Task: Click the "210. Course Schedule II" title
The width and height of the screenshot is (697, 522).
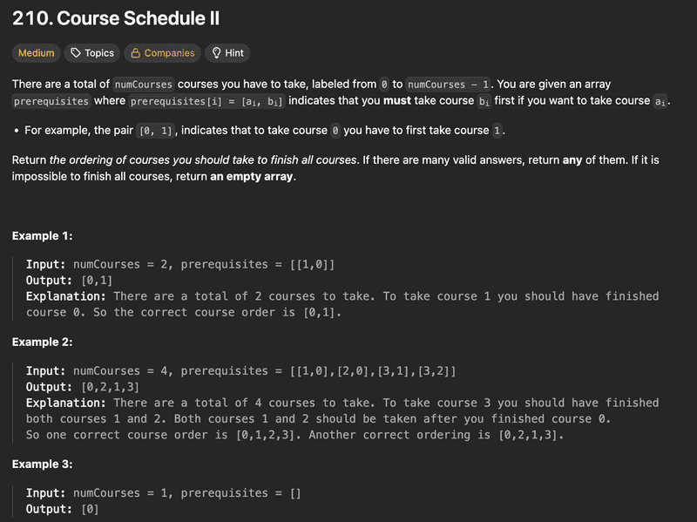Action: (115, 17)
